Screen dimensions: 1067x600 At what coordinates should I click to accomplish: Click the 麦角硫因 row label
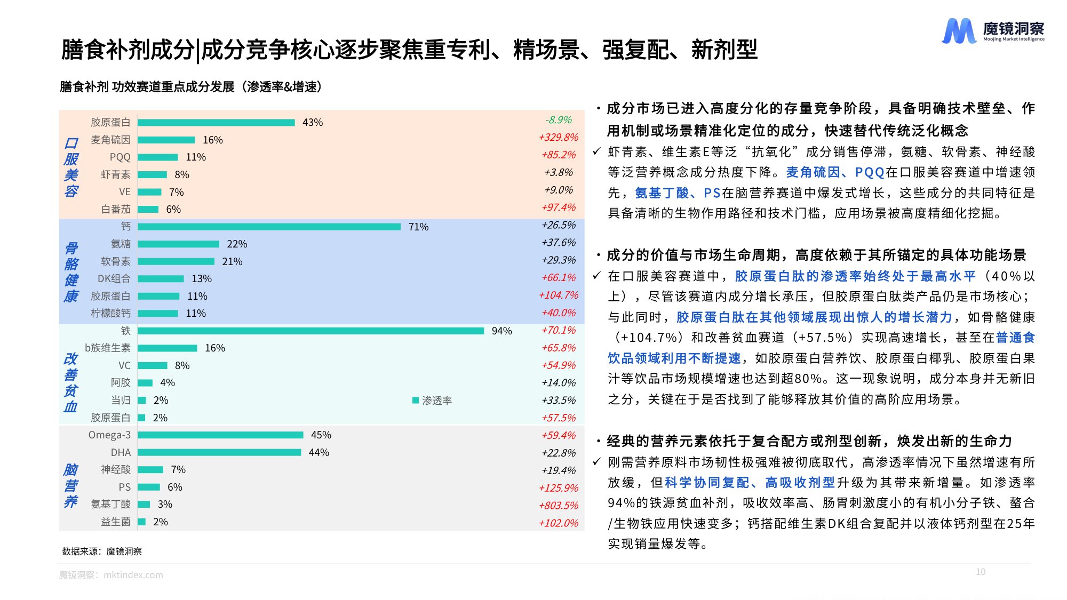110,140
